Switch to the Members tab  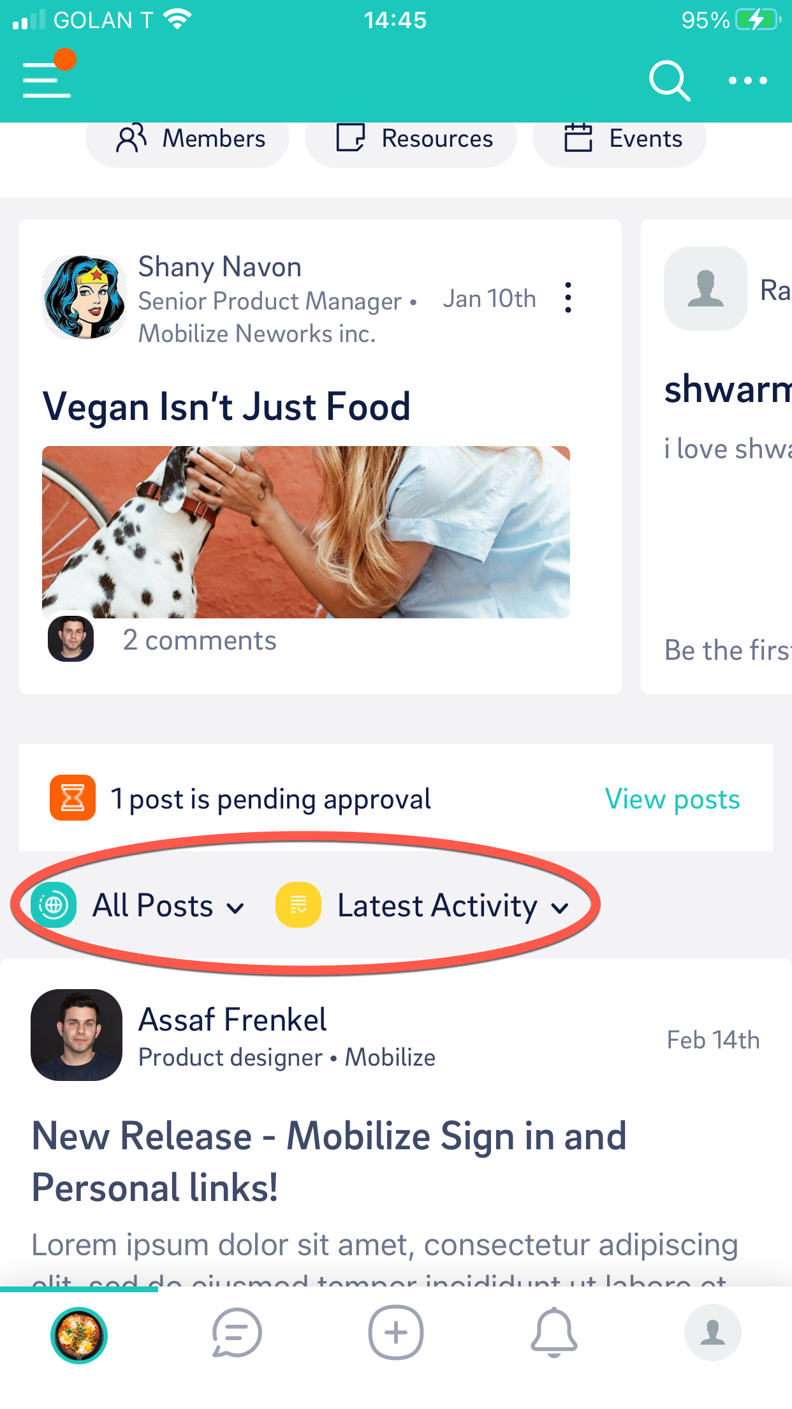[187, 139]
